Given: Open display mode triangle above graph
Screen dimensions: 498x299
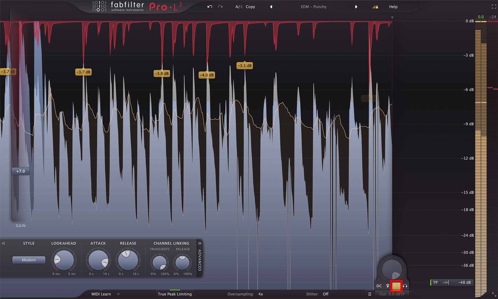Looking at the screenshot, I should pos(392,18).
